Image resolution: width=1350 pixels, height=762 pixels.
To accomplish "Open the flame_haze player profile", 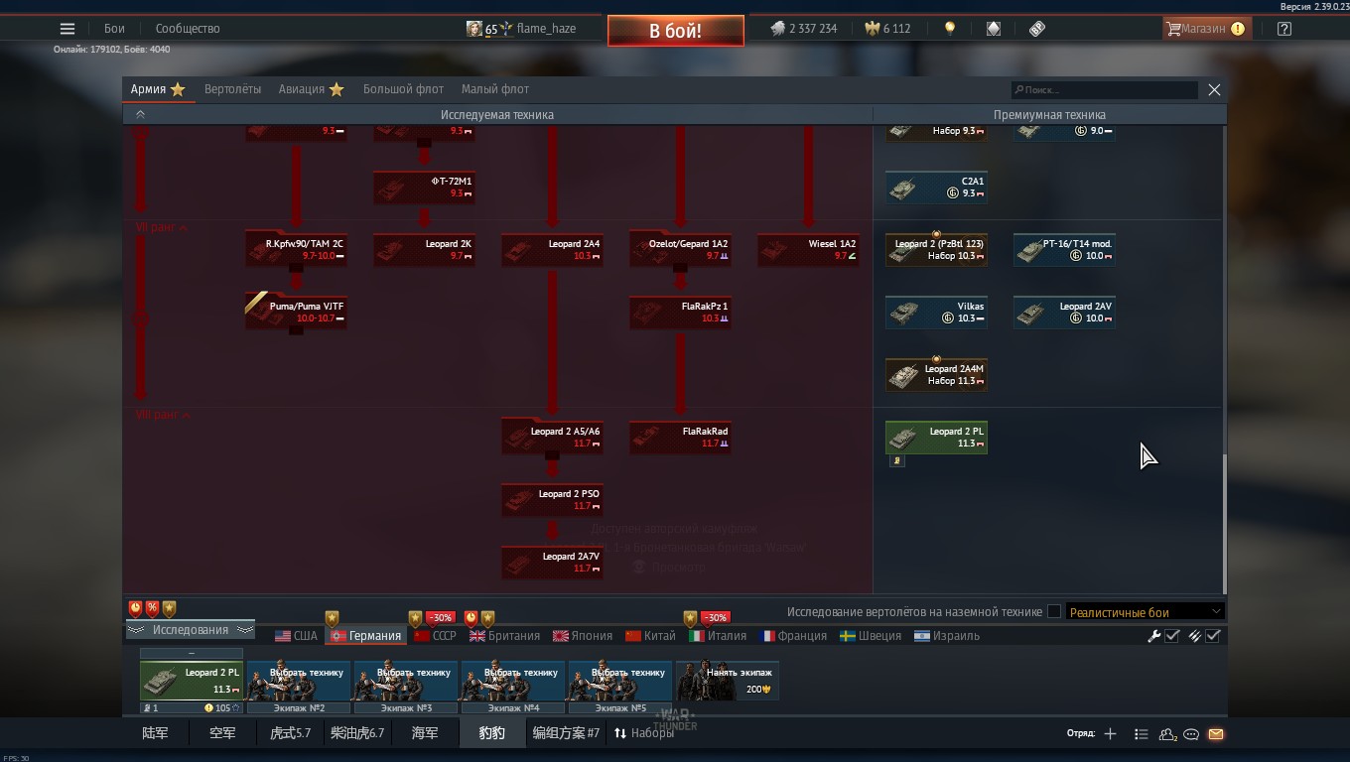I will tap(521, 29).
